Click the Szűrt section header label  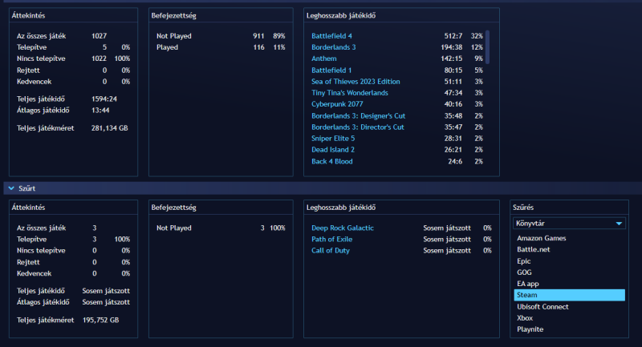(27, 188)
